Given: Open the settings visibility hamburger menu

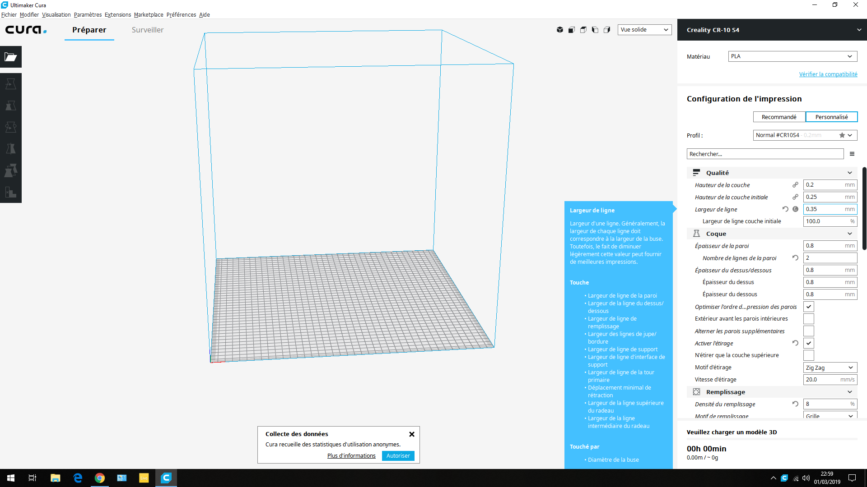Looking at the screenshot, I should click(852, 154).
